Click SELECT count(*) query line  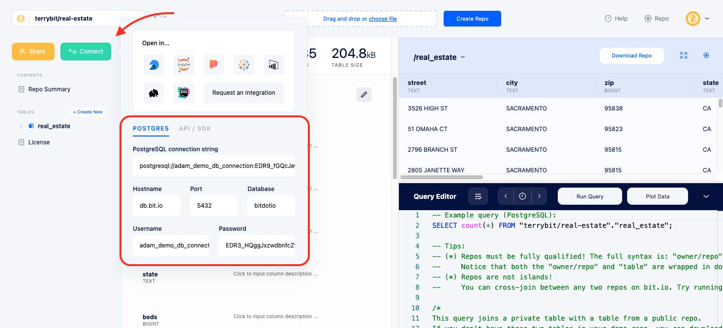pyautogui.click(x=552, y=225)
